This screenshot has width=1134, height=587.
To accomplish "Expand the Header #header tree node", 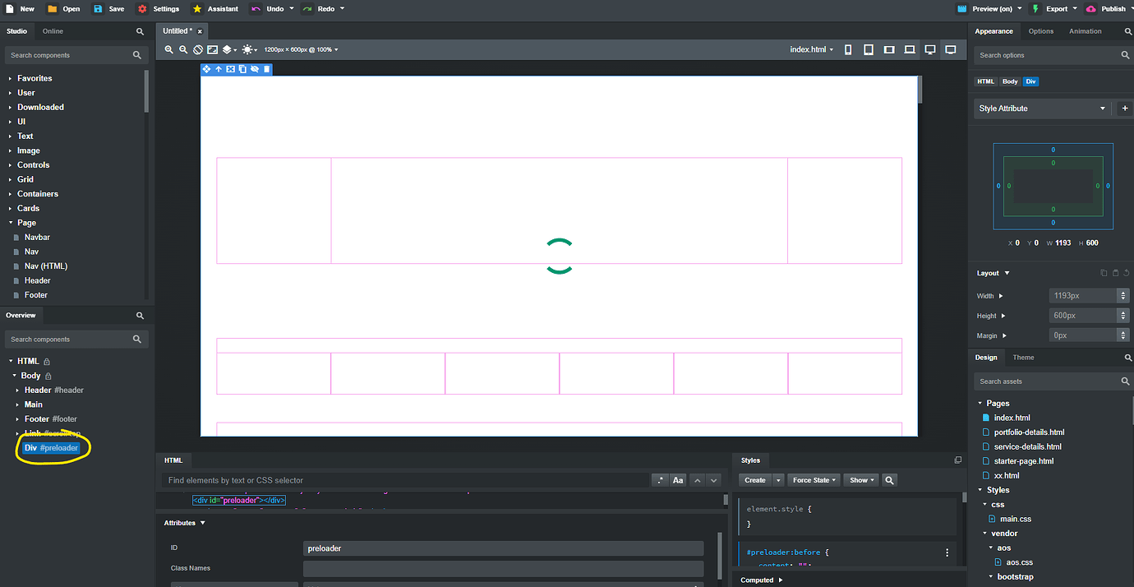I will (18, 391).
